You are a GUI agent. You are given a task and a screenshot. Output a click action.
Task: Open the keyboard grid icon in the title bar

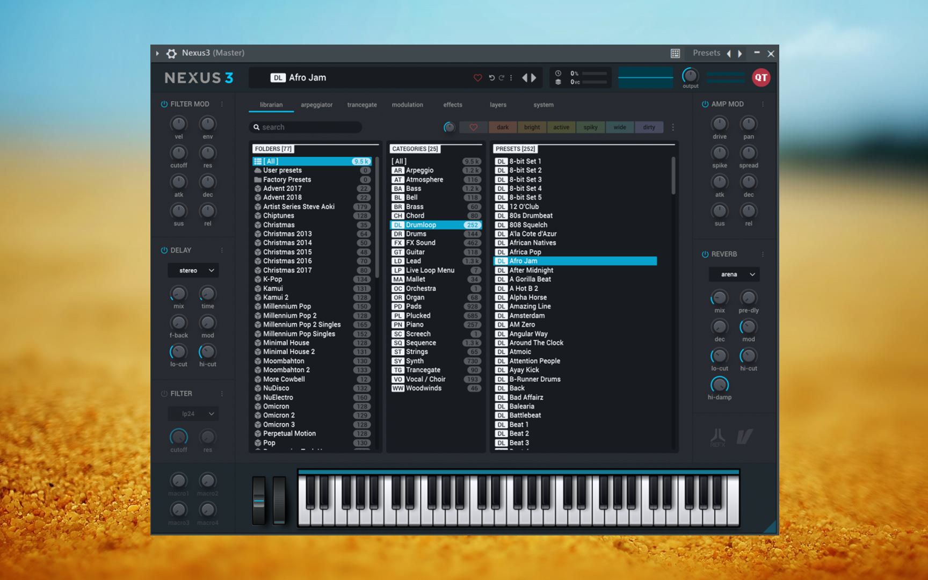[675, 53]
